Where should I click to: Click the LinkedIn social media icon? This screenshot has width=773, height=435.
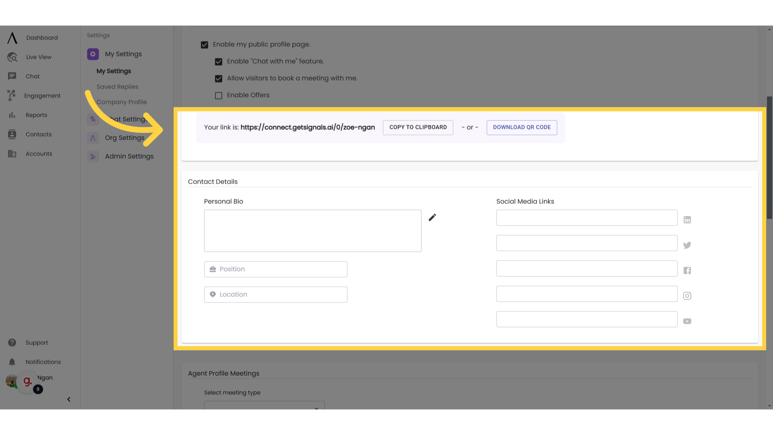[687, 219]
